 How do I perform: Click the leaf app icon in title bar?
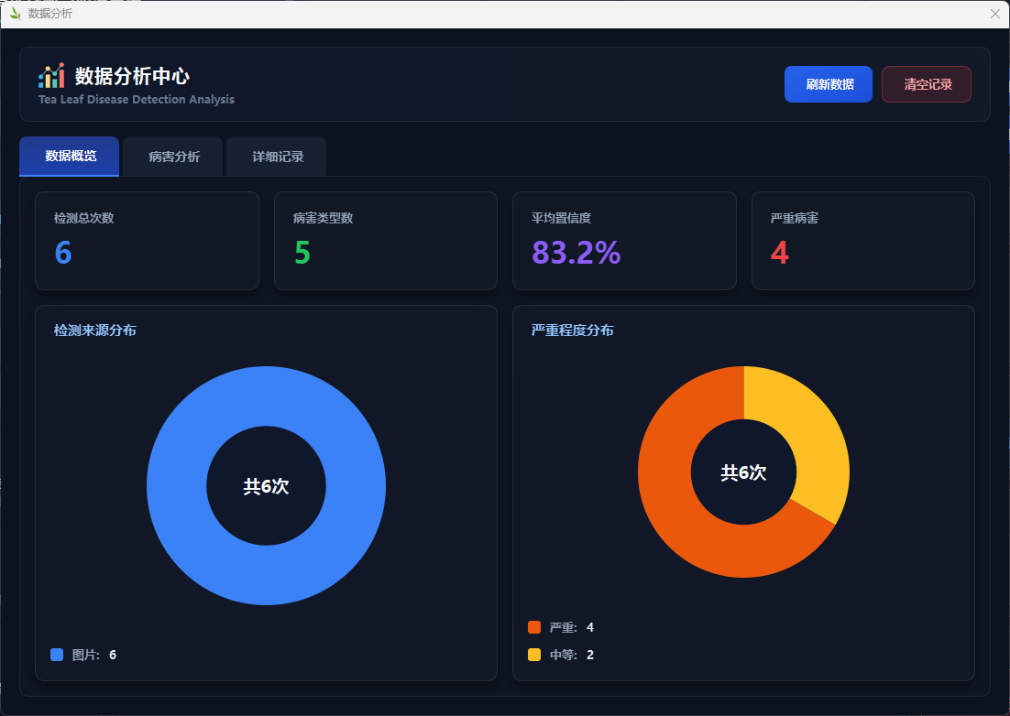pos(15,14)
